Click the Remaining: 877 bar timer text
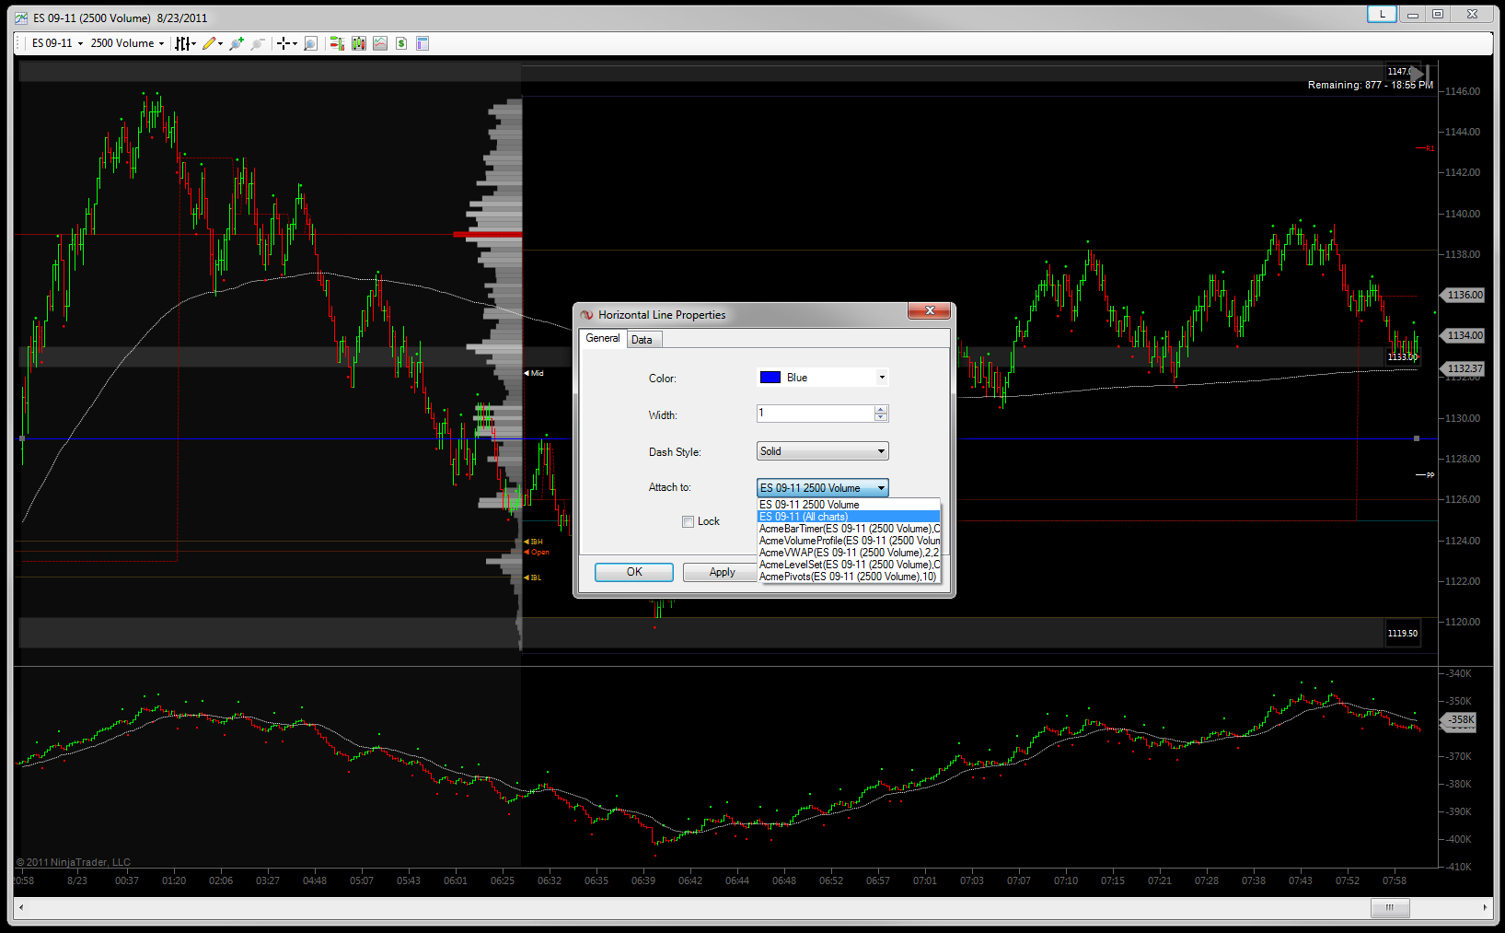The width and height of the screenshot is (1505, 933). [1370, 85]
